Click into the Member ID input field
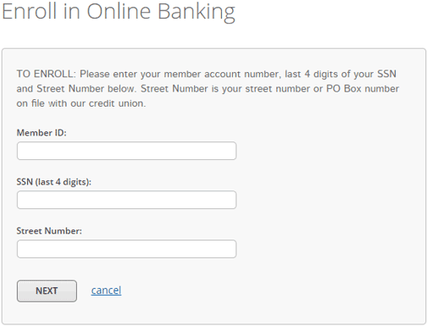This screenshot has width=427, height=326. click(x=126, y=151)
